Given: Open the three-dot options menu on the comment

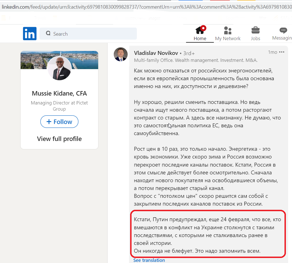Looking at the screenshot, I should click(x=282, y=52).
